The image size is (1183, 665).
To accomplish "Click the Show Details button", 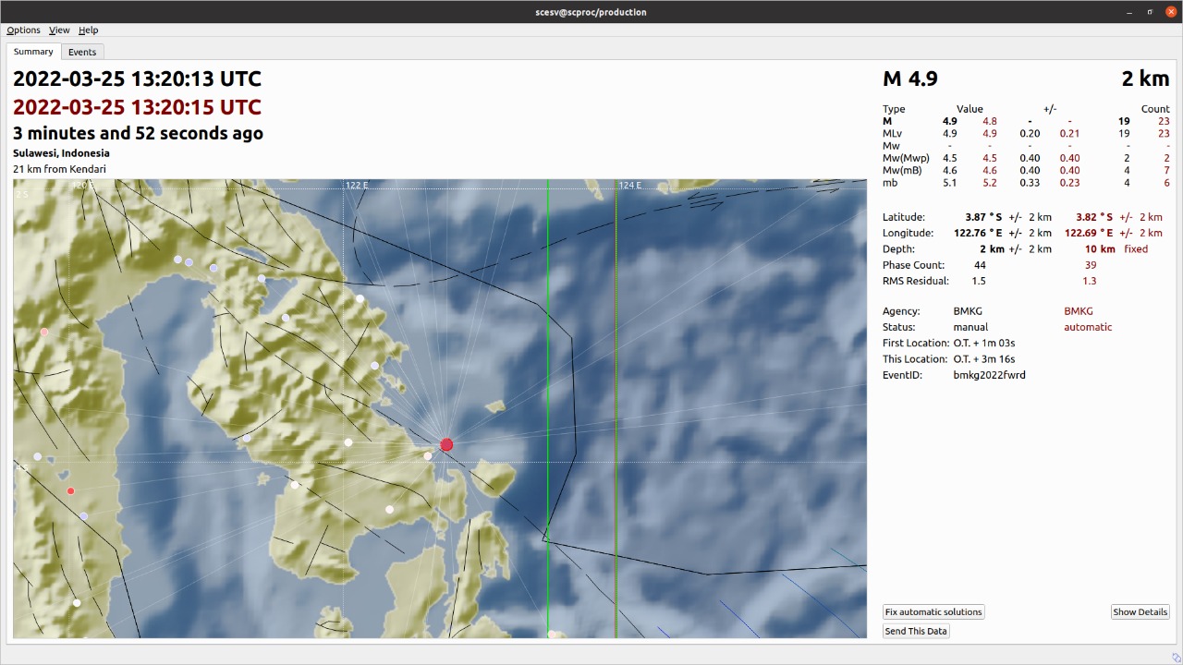I will click(x=1140, y=612).
